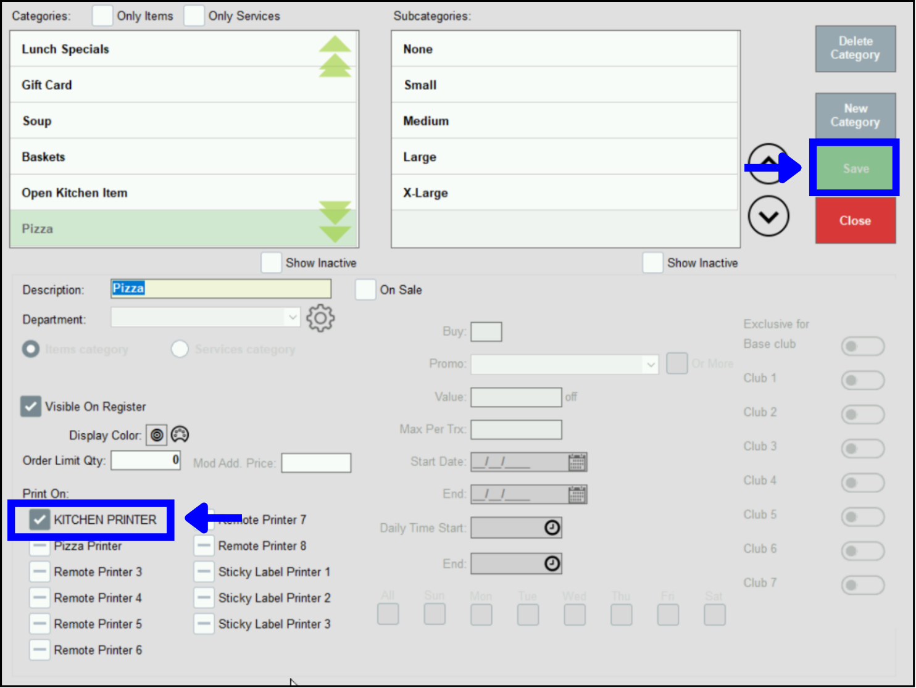Check the Pizza Printer checkbox
916x688 pixels.
(x=40, y=546)
